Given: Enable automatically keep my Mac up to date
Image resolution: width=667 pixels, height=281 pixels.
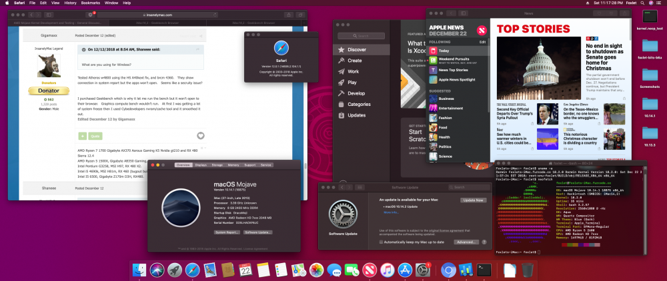Looking at the screenshot, I should 381,242.
